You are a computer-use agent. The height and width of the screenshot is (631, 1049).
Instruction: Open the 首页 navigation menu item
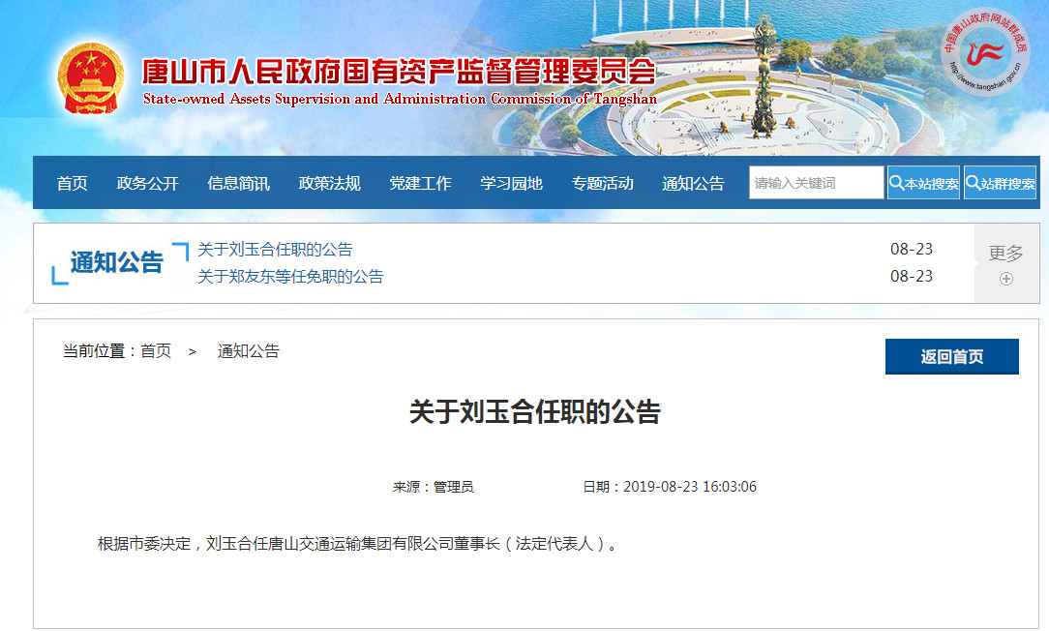pos(73,183)
